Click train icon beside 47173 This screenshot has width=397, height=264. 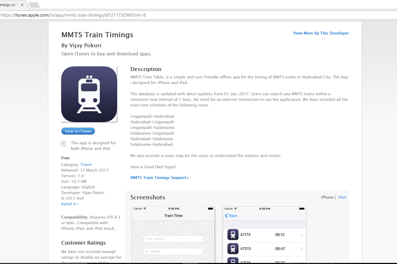[233, 235]
